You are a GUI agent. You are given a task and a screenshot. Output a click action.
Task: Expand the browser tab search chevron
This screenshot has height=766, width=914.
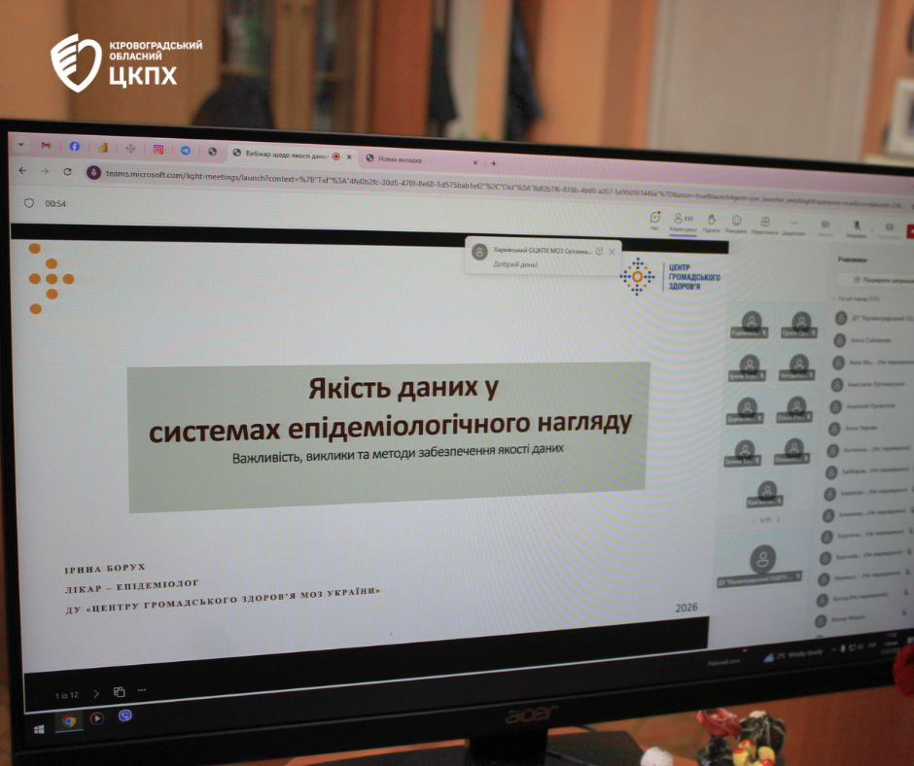pos(20,144)
